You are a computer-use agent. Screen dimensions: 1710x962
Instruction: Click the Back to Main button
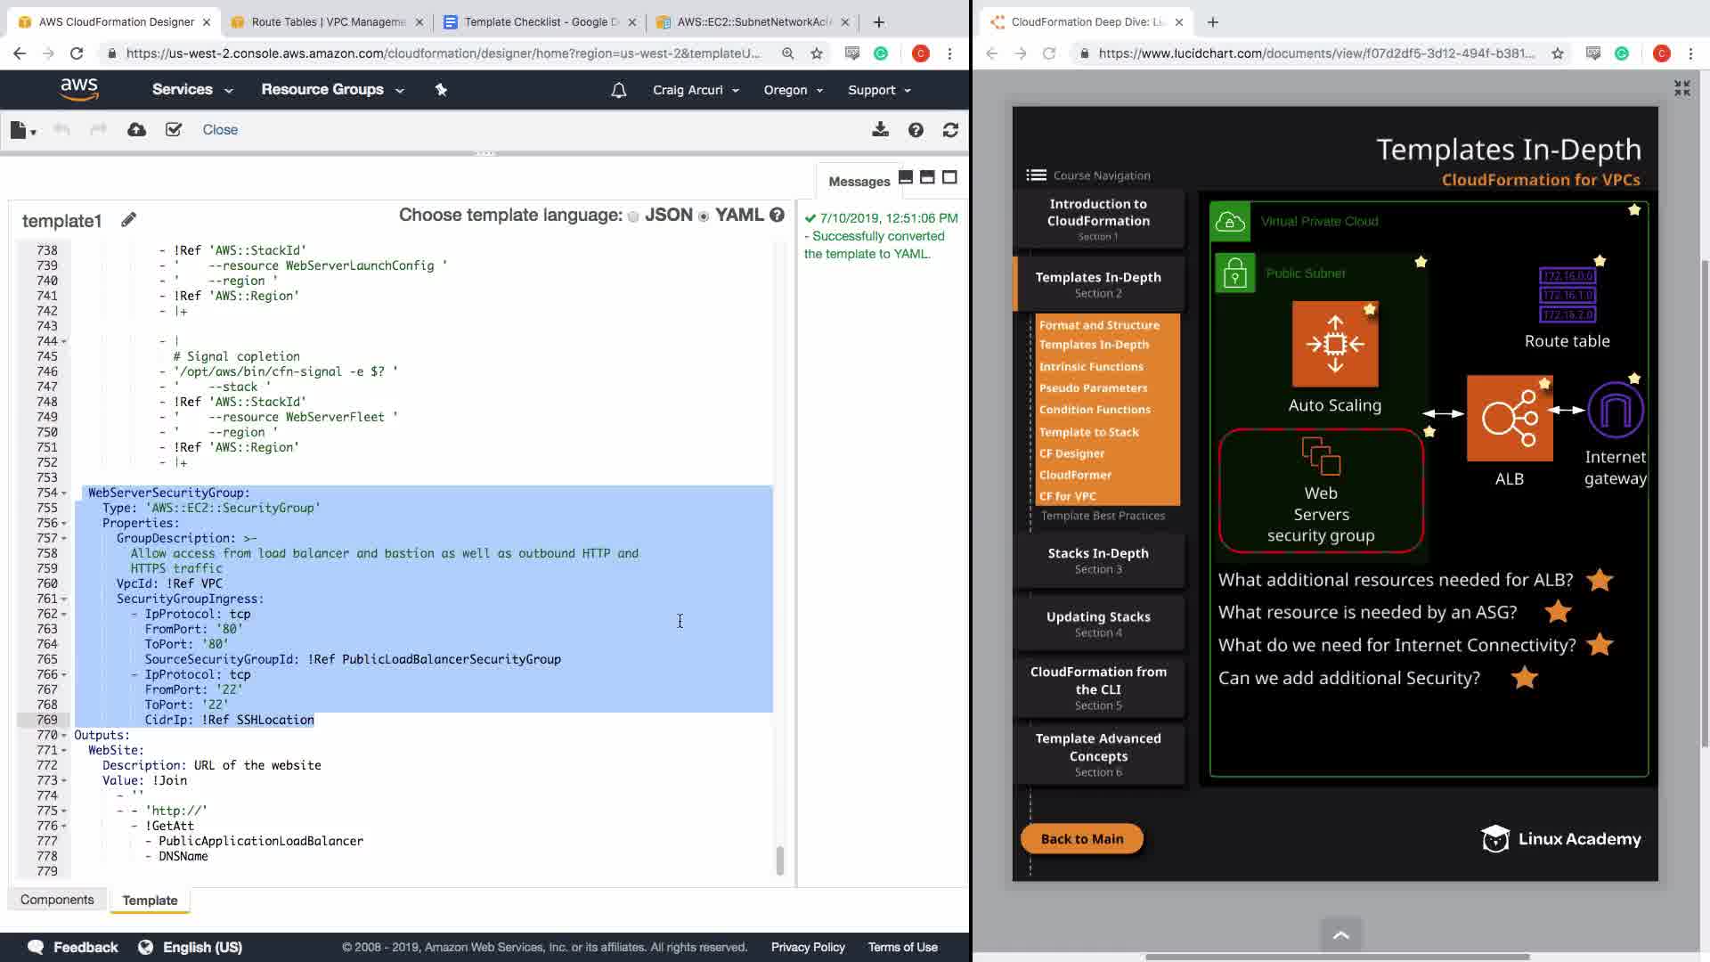click(1081, 838)
